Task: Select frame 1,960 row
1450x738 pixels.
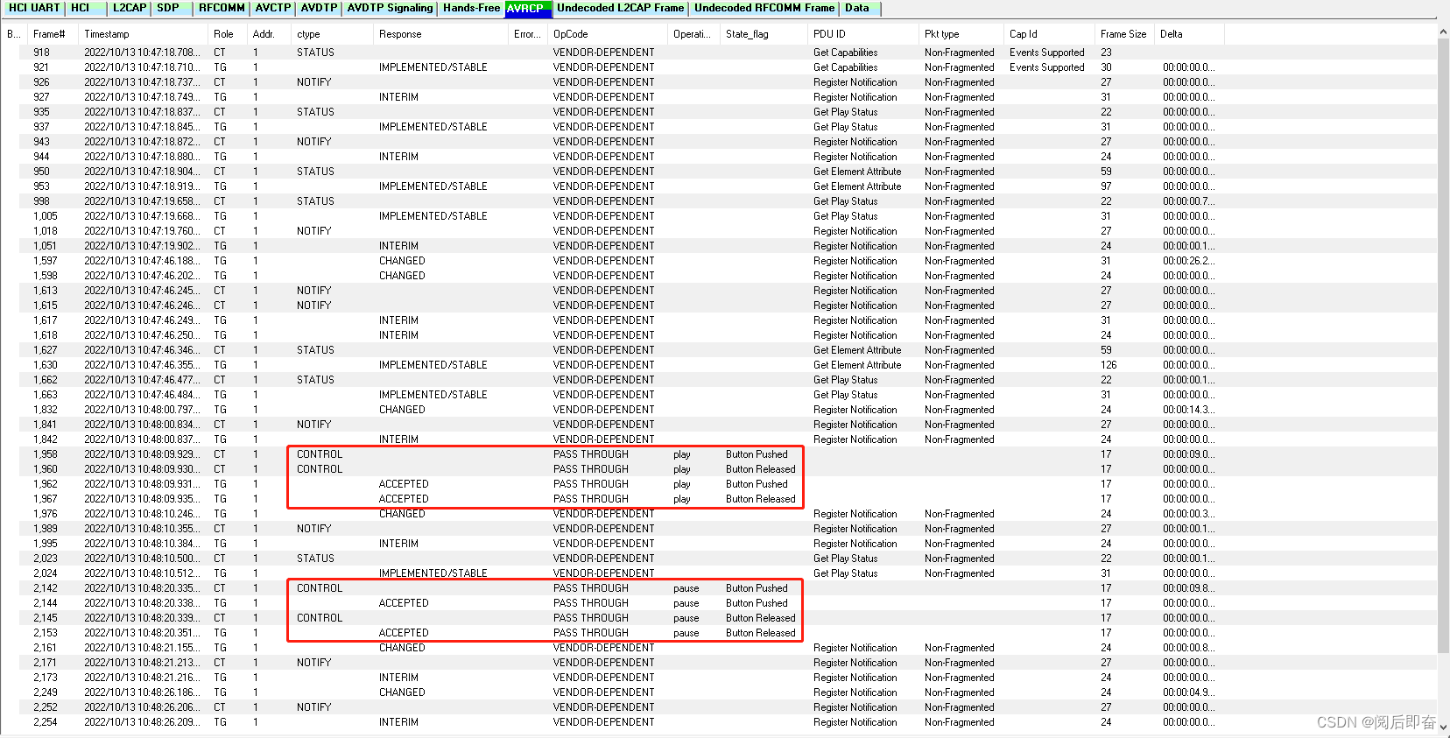Action: pos(718,469)
